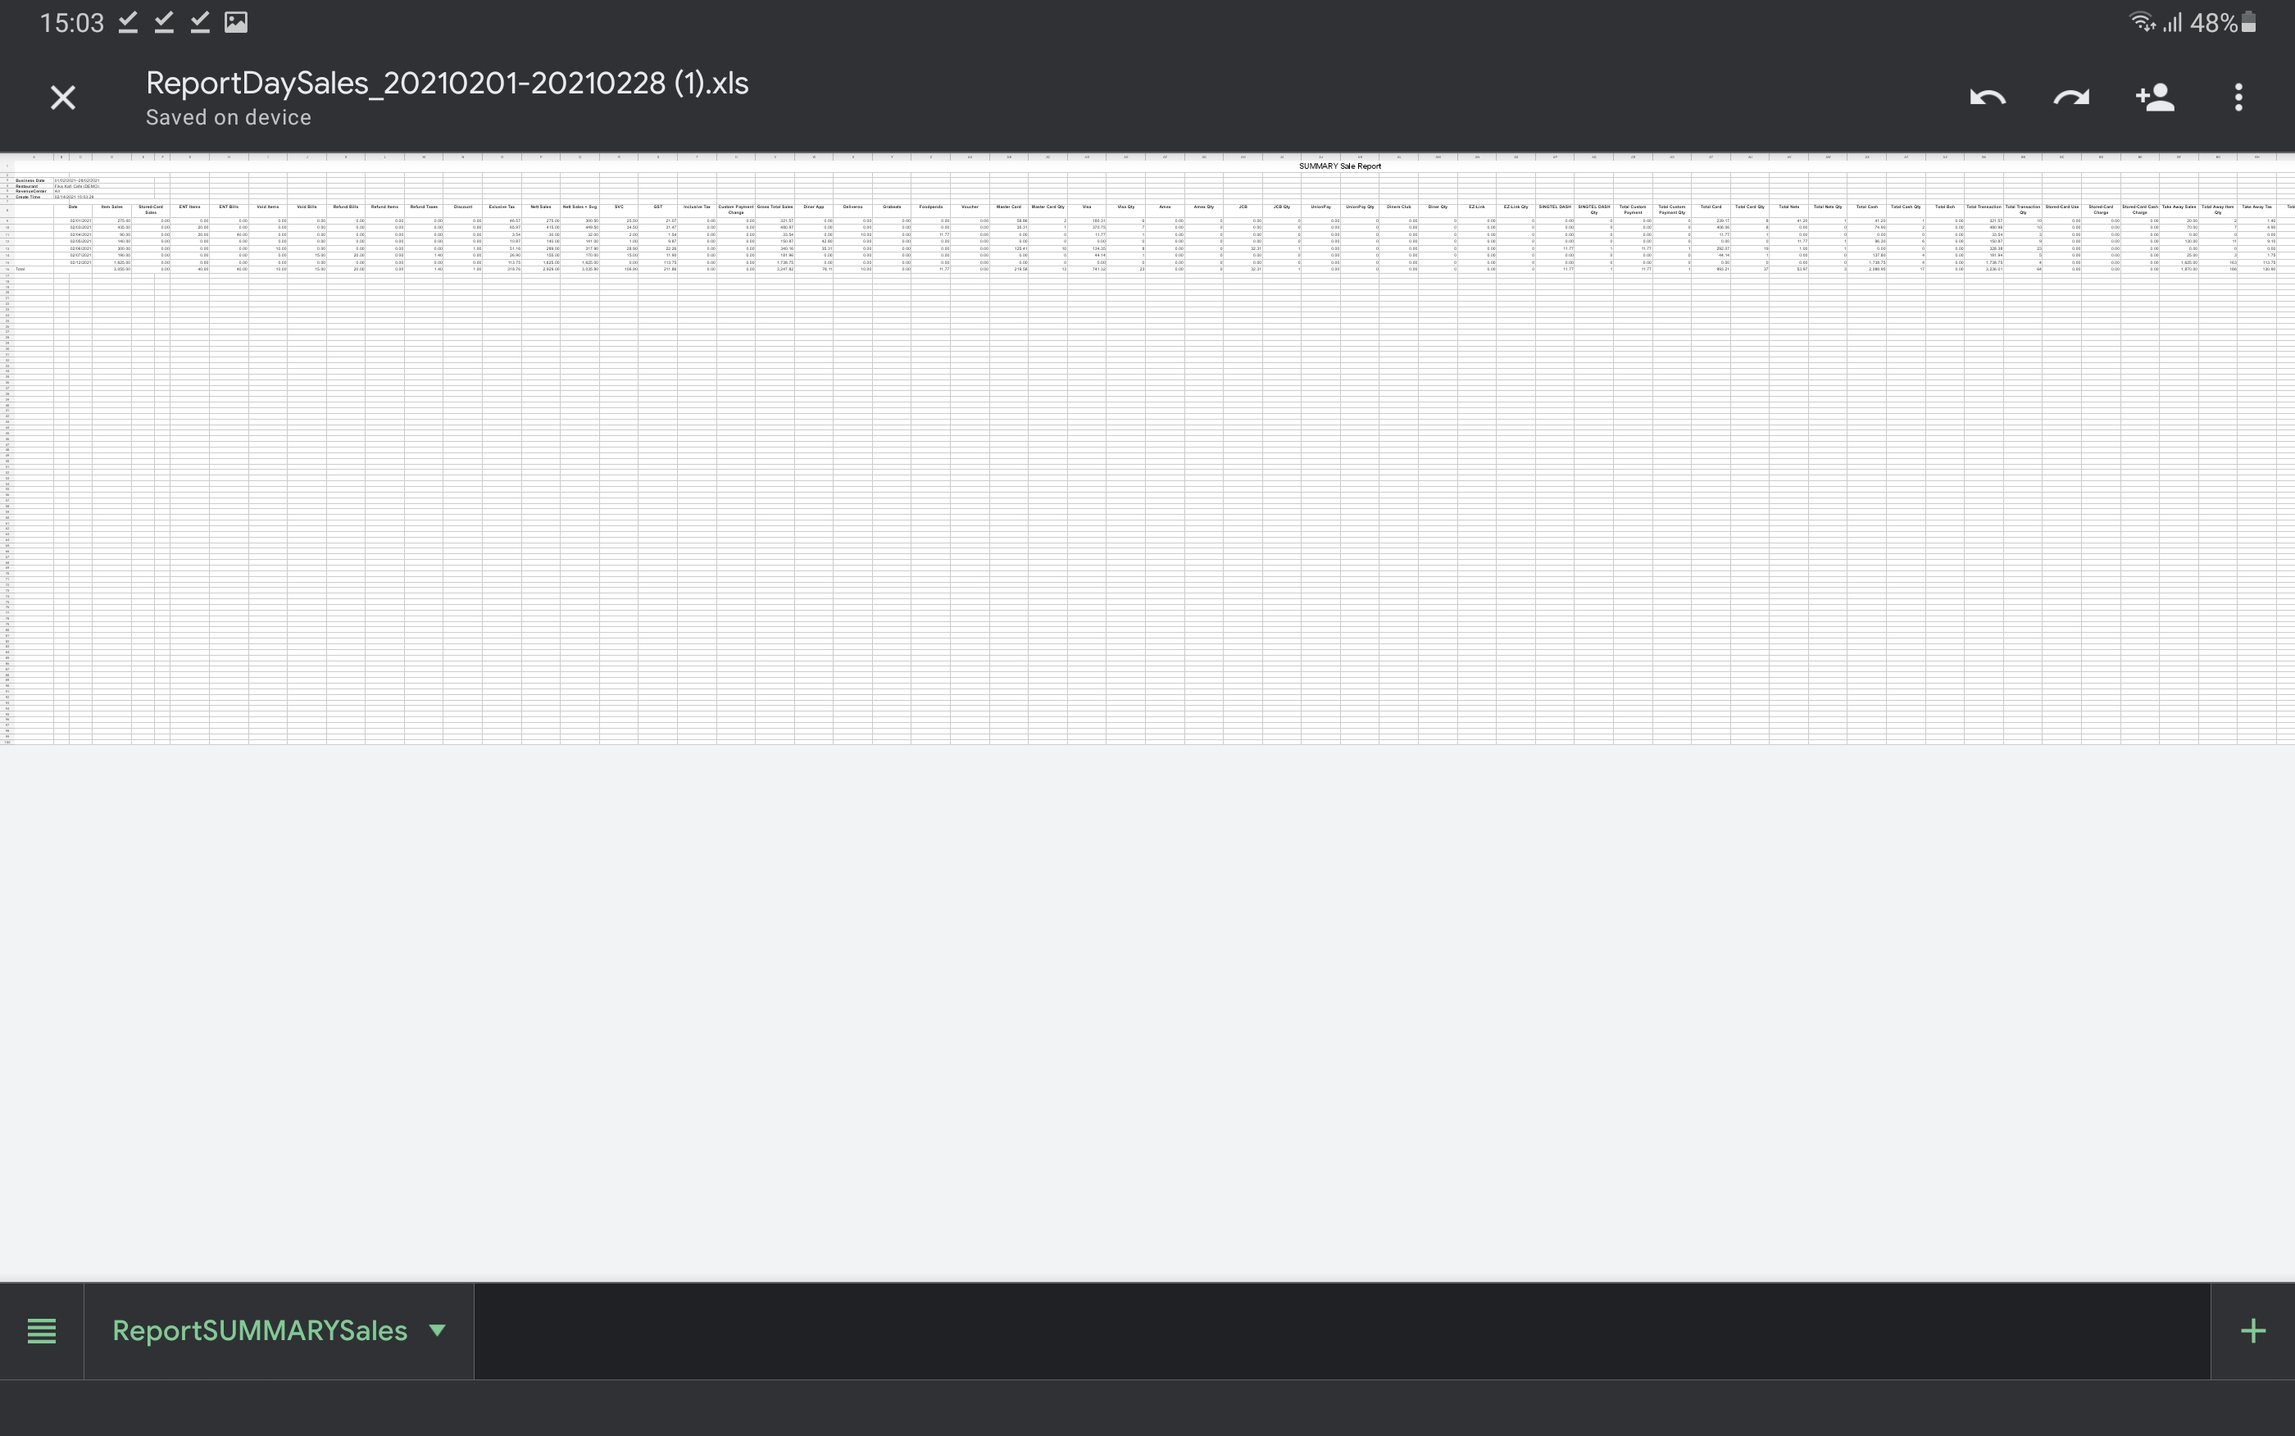Select the Total row label cell
Screen dimensions: 2295x1436
coord(20,270)
